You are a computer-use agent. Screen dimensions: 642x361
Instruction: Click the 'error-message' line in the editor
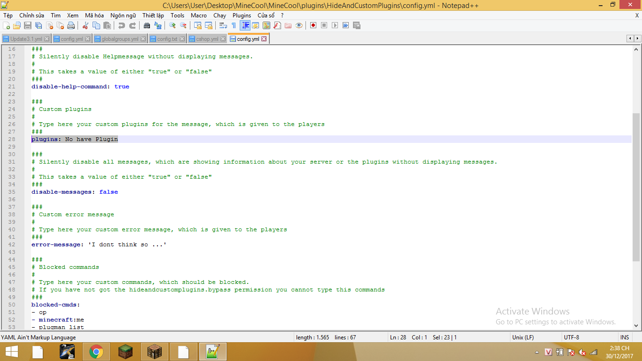99,244
